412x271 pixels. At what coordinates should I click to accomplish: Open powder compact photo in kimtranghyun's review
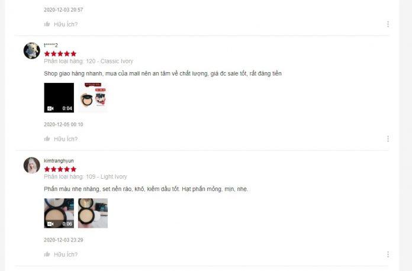[x=93, y=213]
